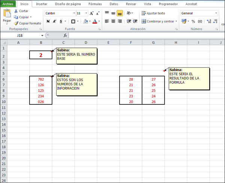
Task: Click the Name Box showing J18
Action: pos(22,35)
